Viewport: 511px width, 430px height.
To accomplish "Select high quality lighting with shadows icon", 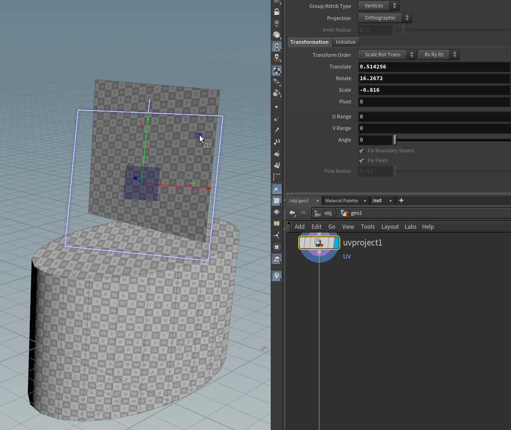I will click(x=277, y=58).
